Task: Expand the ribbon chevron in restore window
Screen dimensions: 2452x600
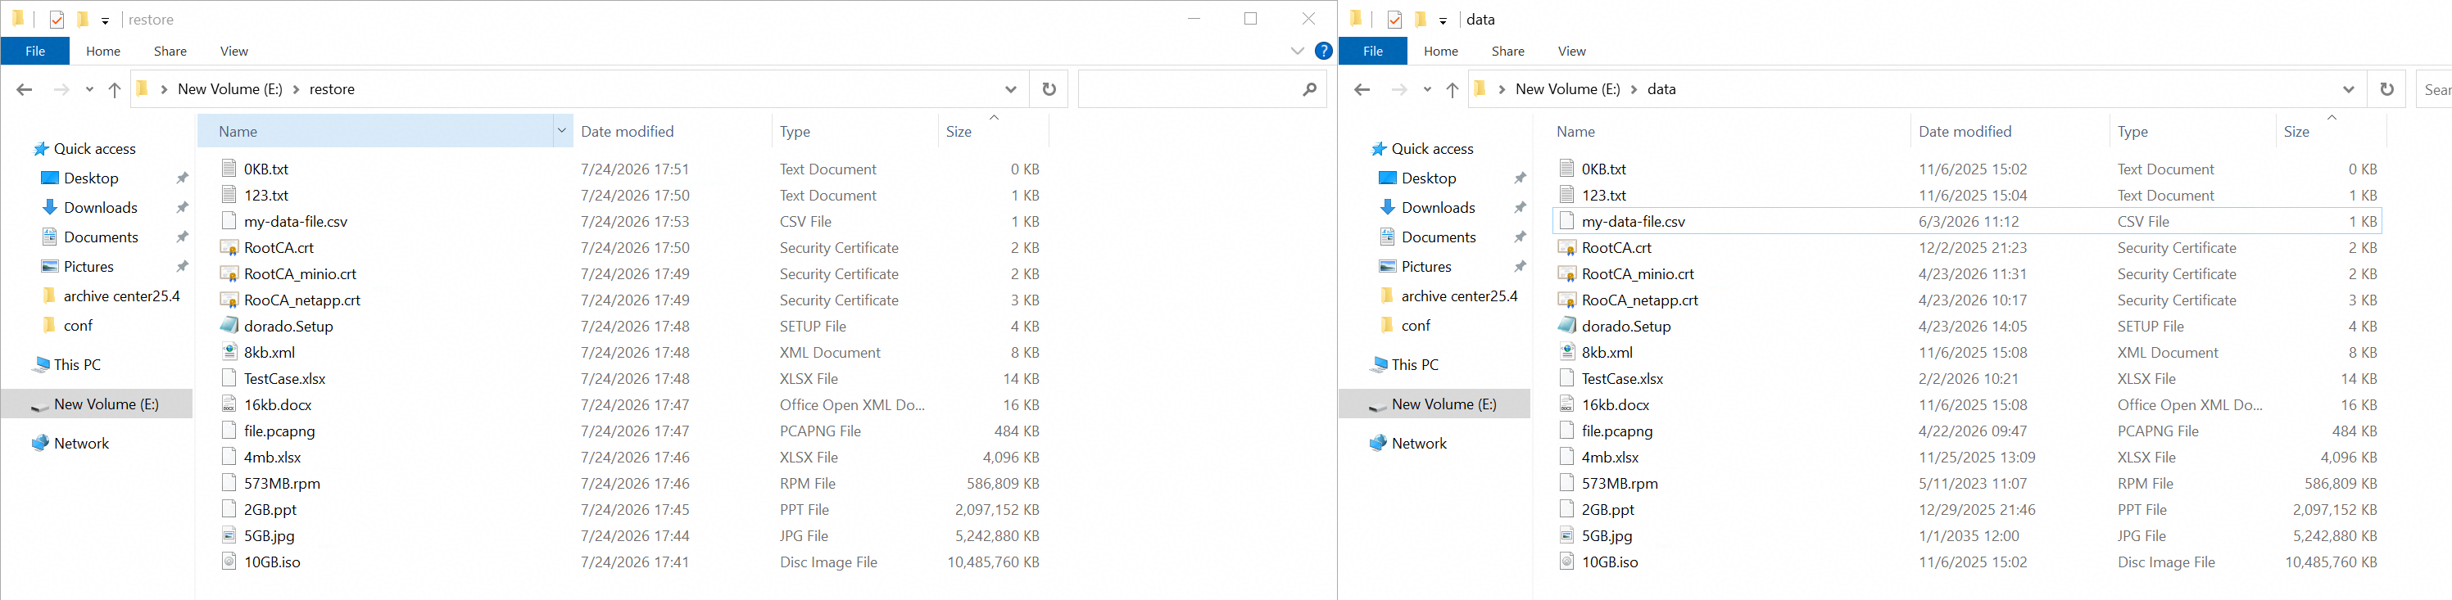Action: [1298, 52]
